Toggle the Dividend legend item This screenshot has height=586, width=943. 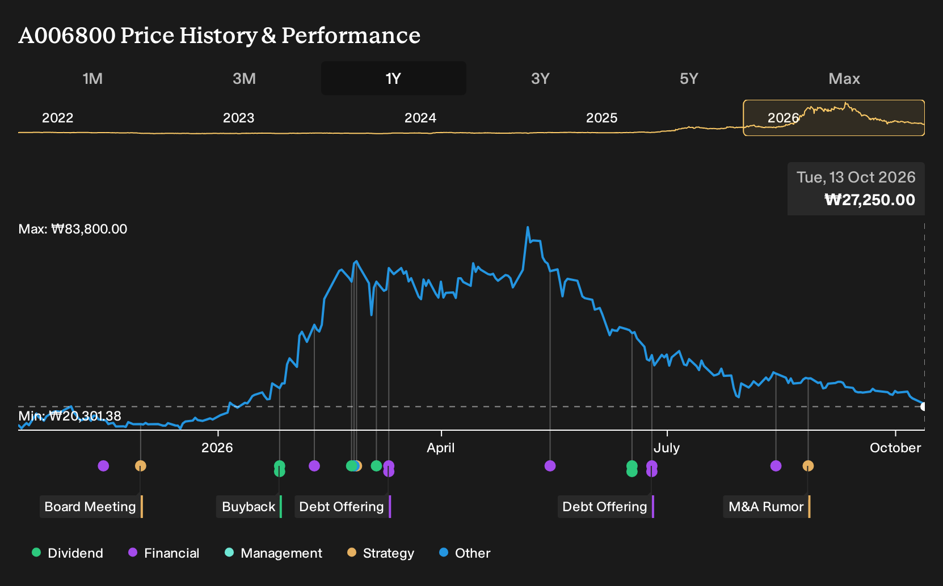[x=68, y=553]
